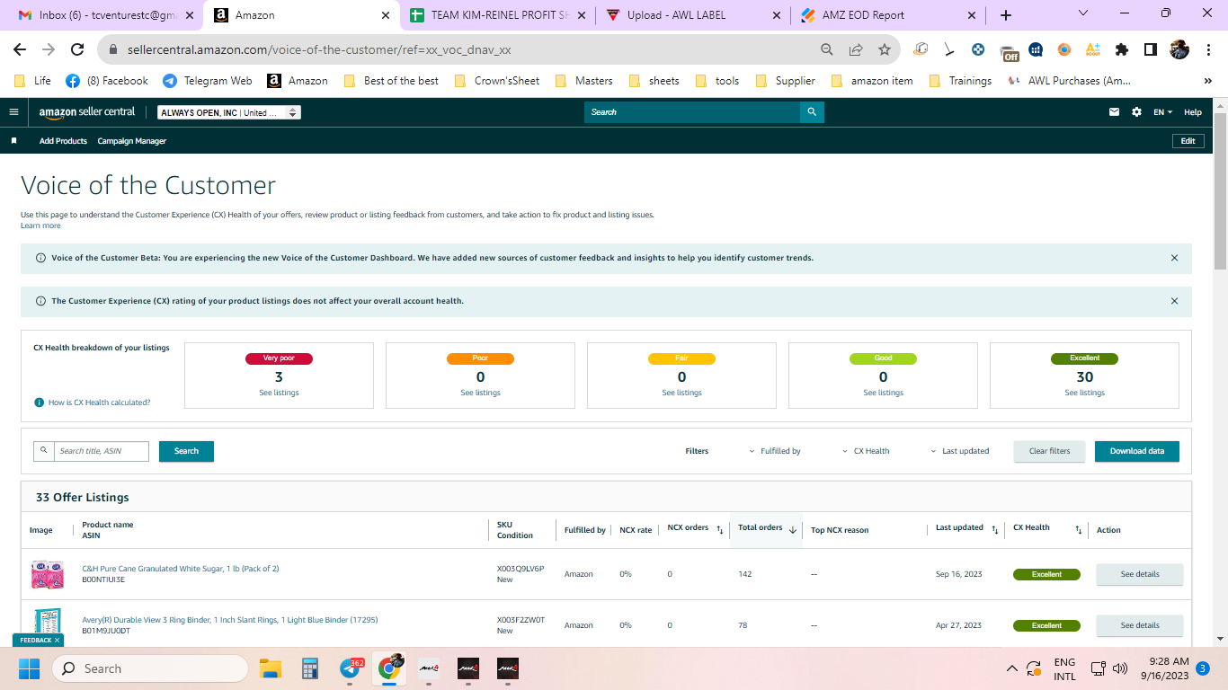The height and width of the screenshot is (690, 1228).
Task: Dismiss the Voice of the Customer Beta notice
Action: (1174, 258)
